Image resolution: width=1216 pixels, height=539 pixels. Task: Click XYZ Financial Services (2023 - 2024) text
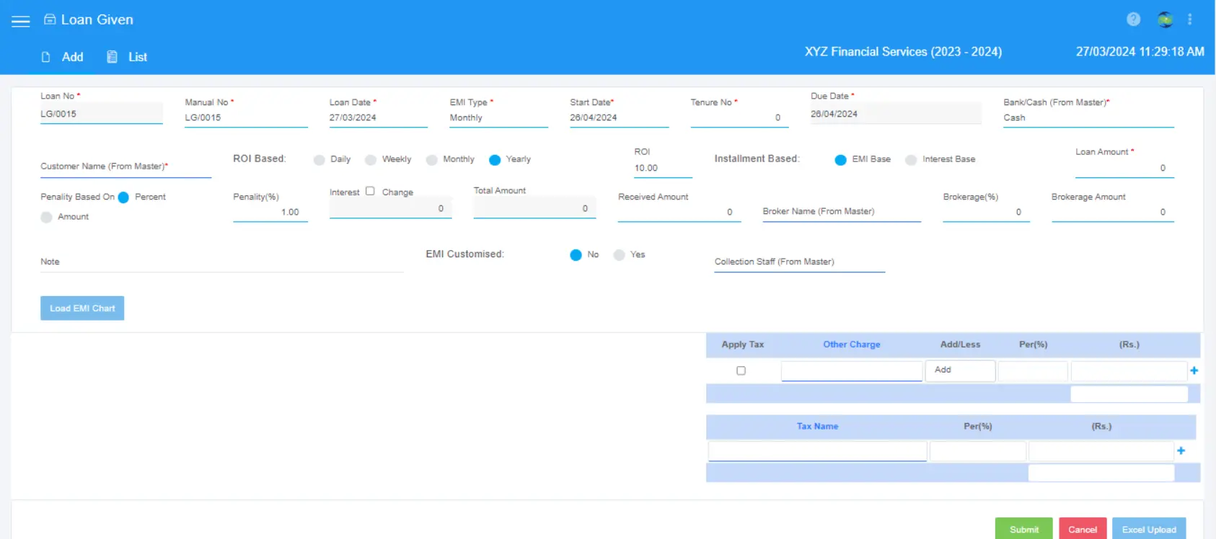tap(903, 52)
